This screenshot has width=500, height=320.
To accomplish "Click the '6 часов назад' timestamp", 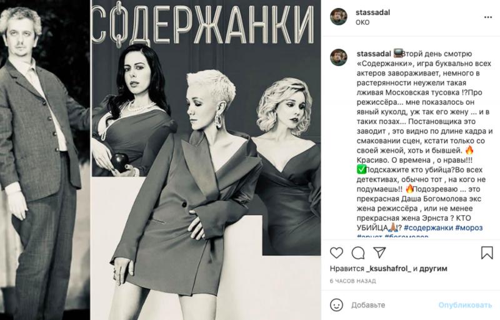I will (x=352, y=281).
